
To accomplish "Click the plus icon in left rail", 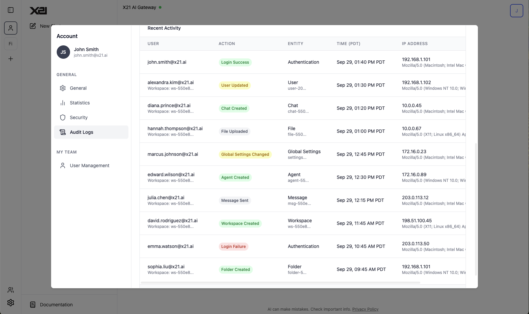I will pyautogui.click(x=11, y=59).
